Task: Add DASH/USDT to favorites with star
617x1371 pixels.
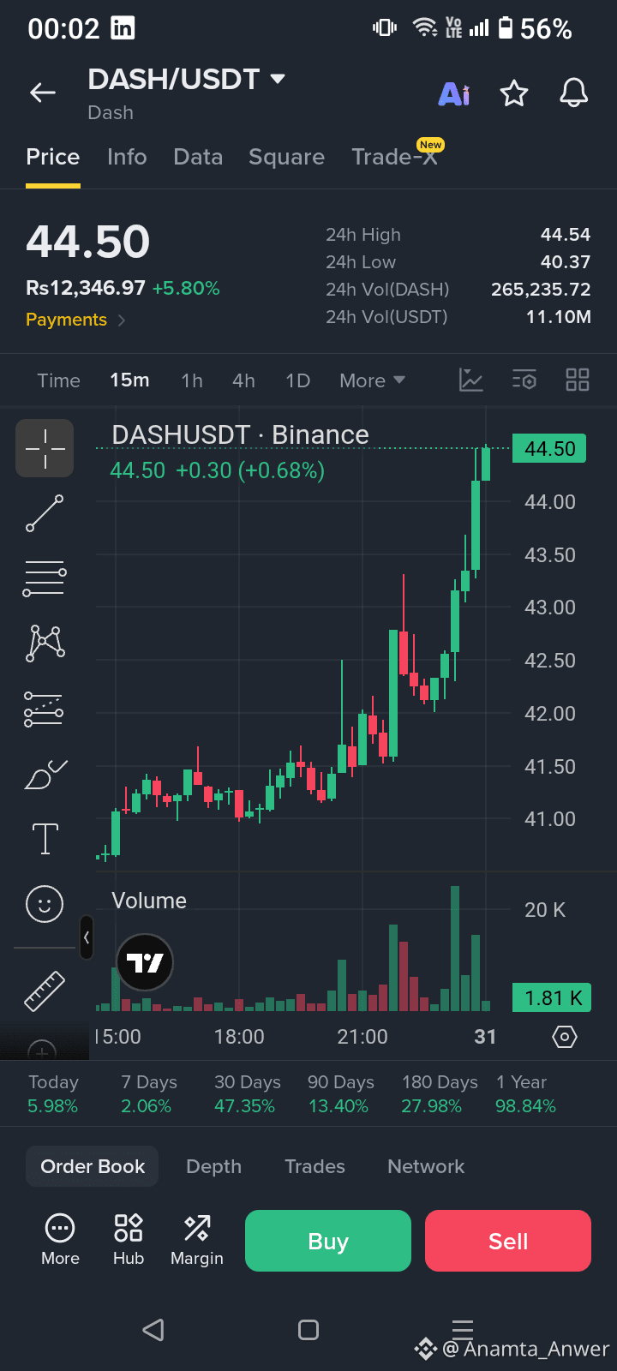Action: tap(514, 93)
